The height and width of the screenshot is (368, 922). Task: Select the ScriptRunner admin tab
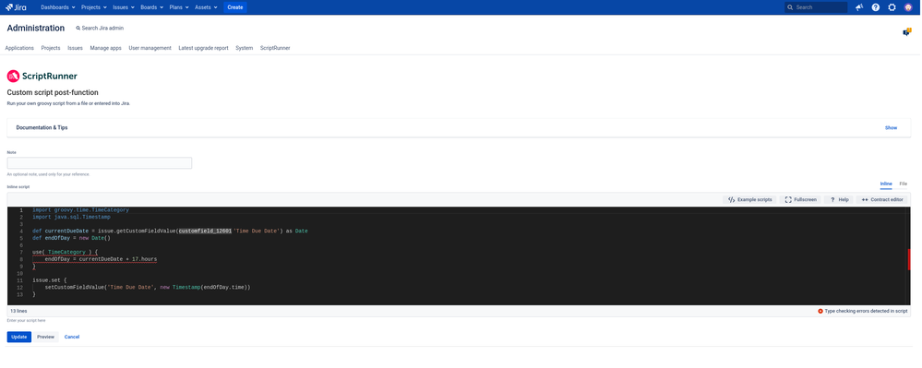[x=275, y=48]
